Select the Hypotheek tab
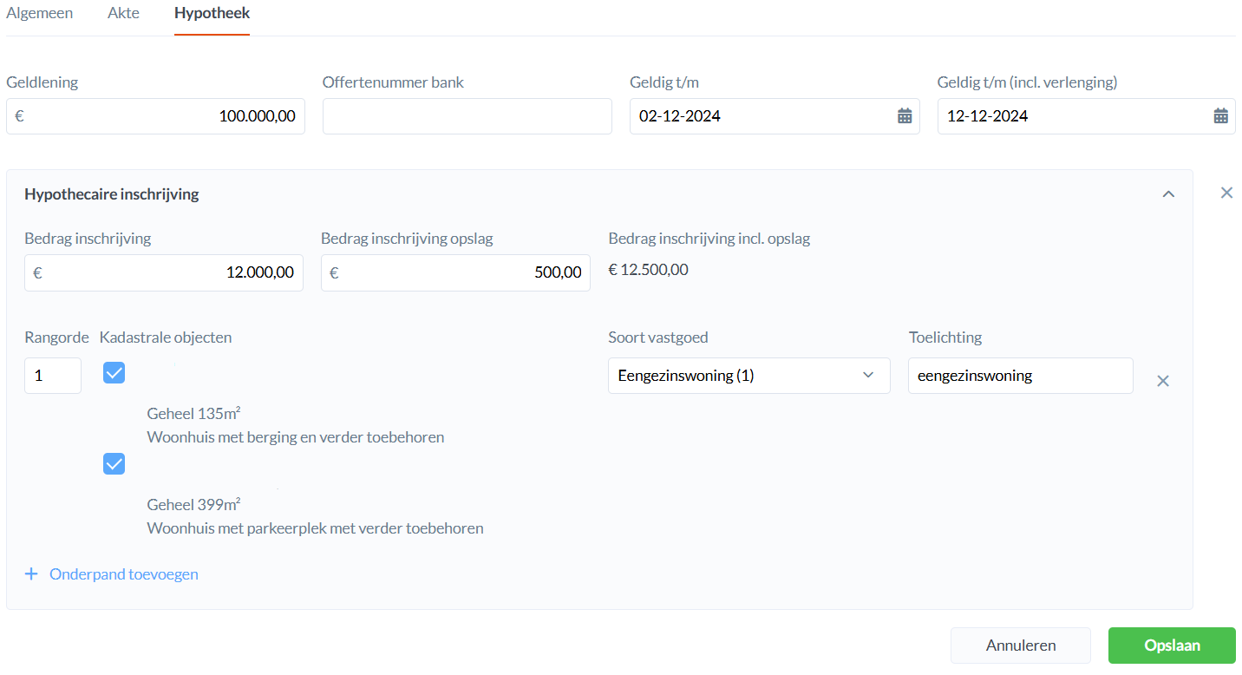The image size is (1242, 675). point(212,14)
